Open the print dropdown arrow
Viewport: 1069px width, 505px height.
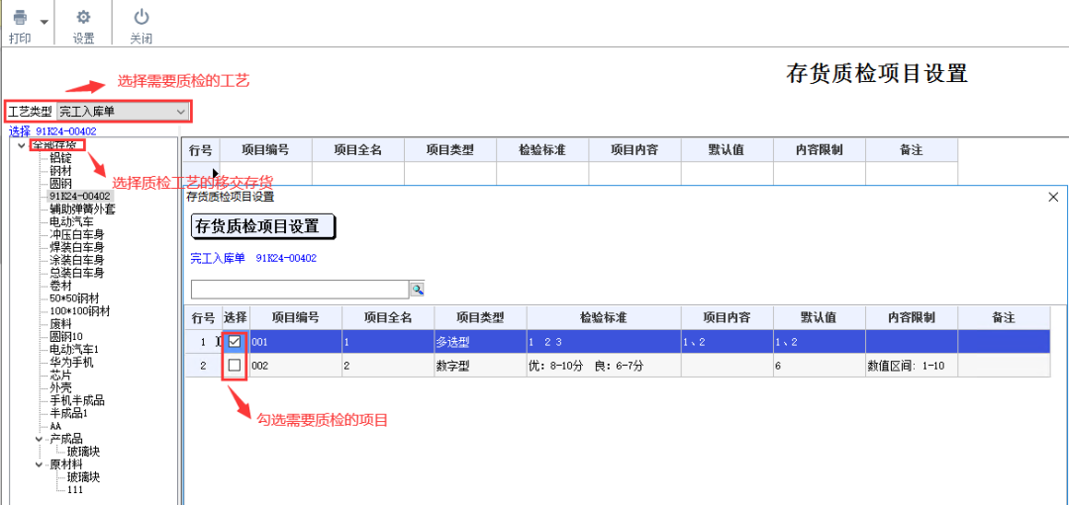tap(45, 22)
